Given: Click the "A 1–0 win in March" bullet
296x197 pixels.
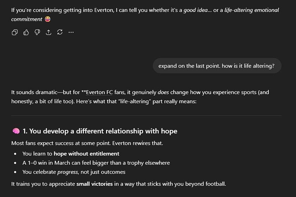Looking at the screenshot, I should pos(96,163).
